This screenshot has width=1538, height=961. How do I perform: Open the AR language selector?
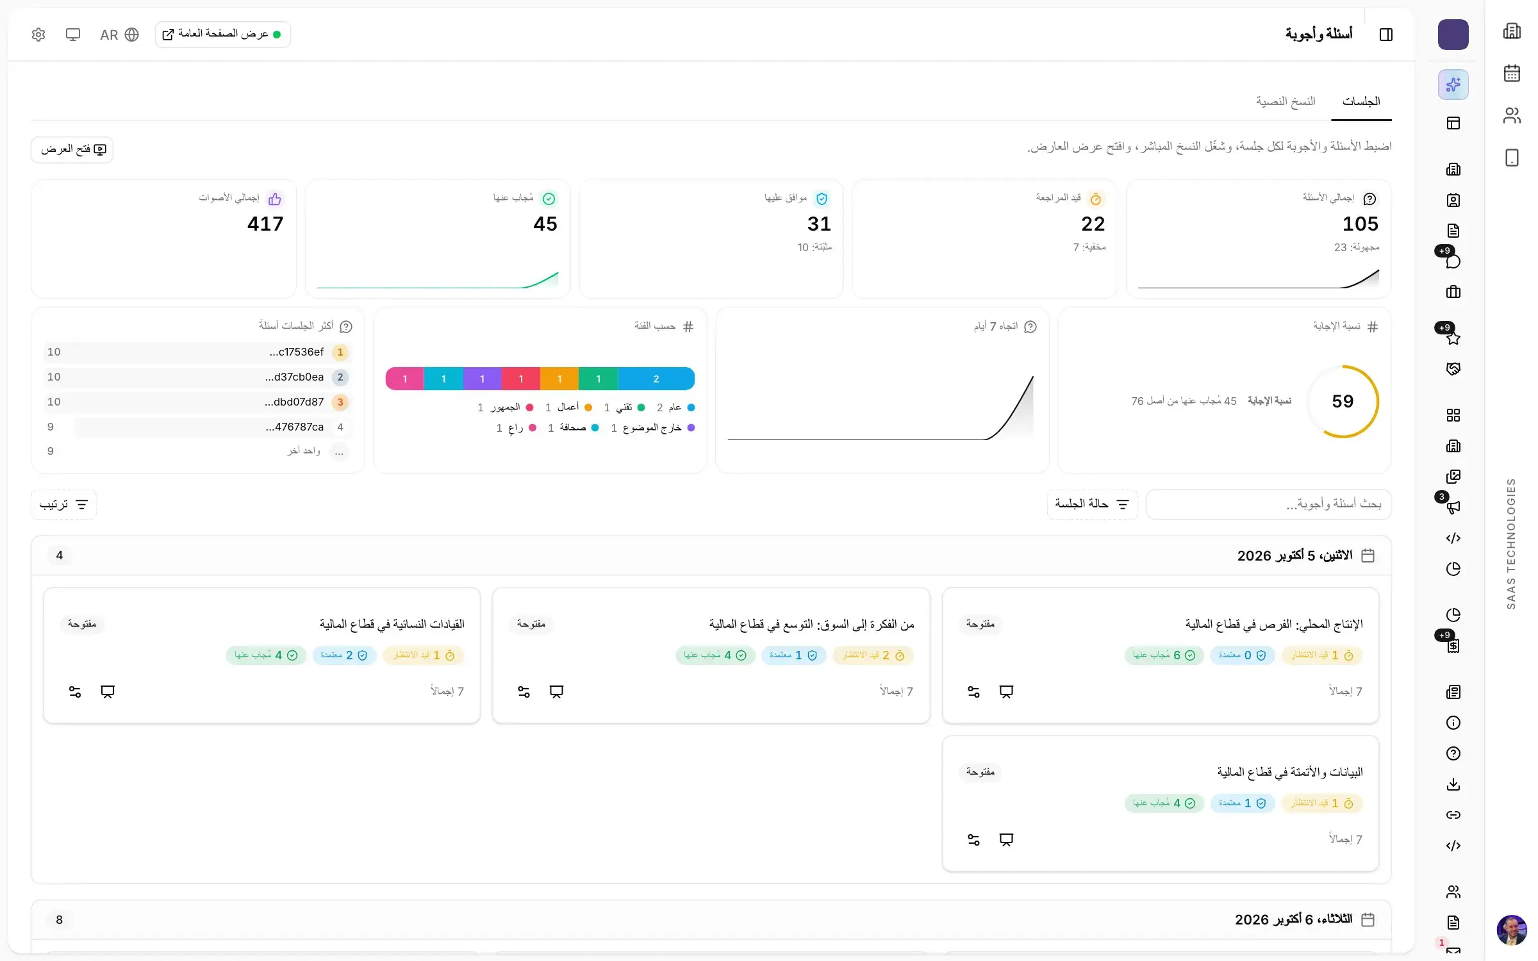pyautogui.click(x=119, y=35)
